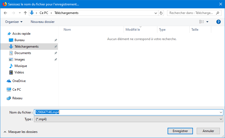
Task: Click the OneDrive cloud icon
Action: tap(9, 81)
